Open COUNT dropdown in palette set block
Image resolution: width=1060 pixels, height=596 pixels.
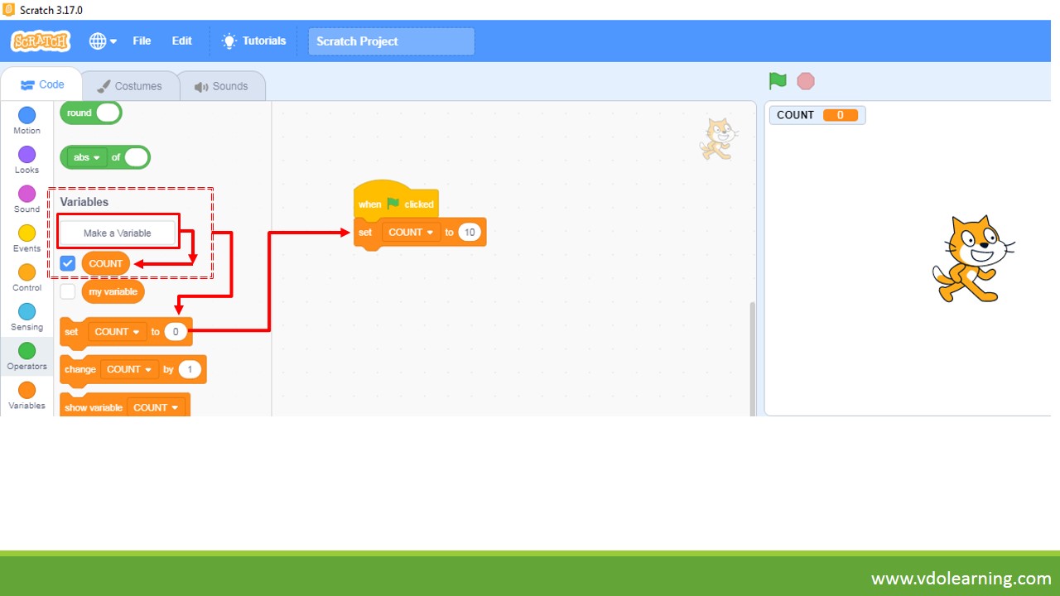pyautogui.click(x=117, y=332)
